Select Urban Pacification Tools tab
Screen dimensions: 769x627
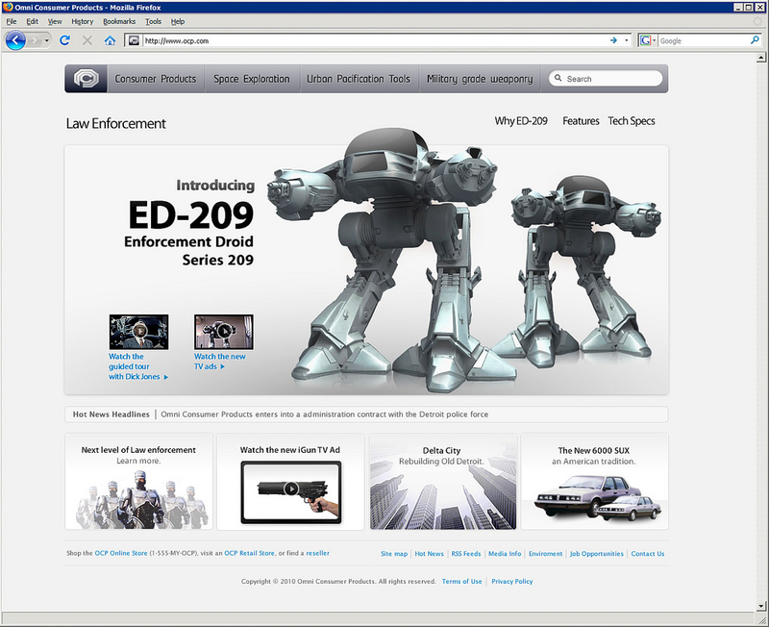point(359,79)
